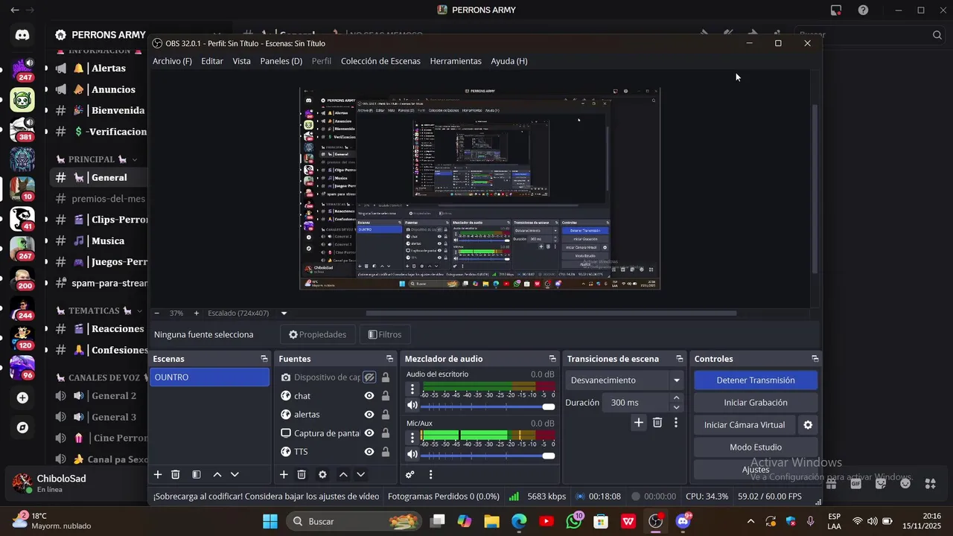Hide the TTS source

[369, 452]
